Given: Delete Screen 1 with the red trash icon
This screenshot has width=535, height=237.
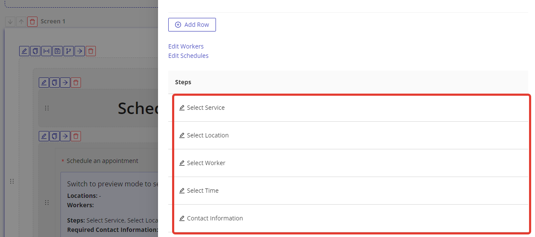Looking at the screenshot, I should [x=32, y=22].
